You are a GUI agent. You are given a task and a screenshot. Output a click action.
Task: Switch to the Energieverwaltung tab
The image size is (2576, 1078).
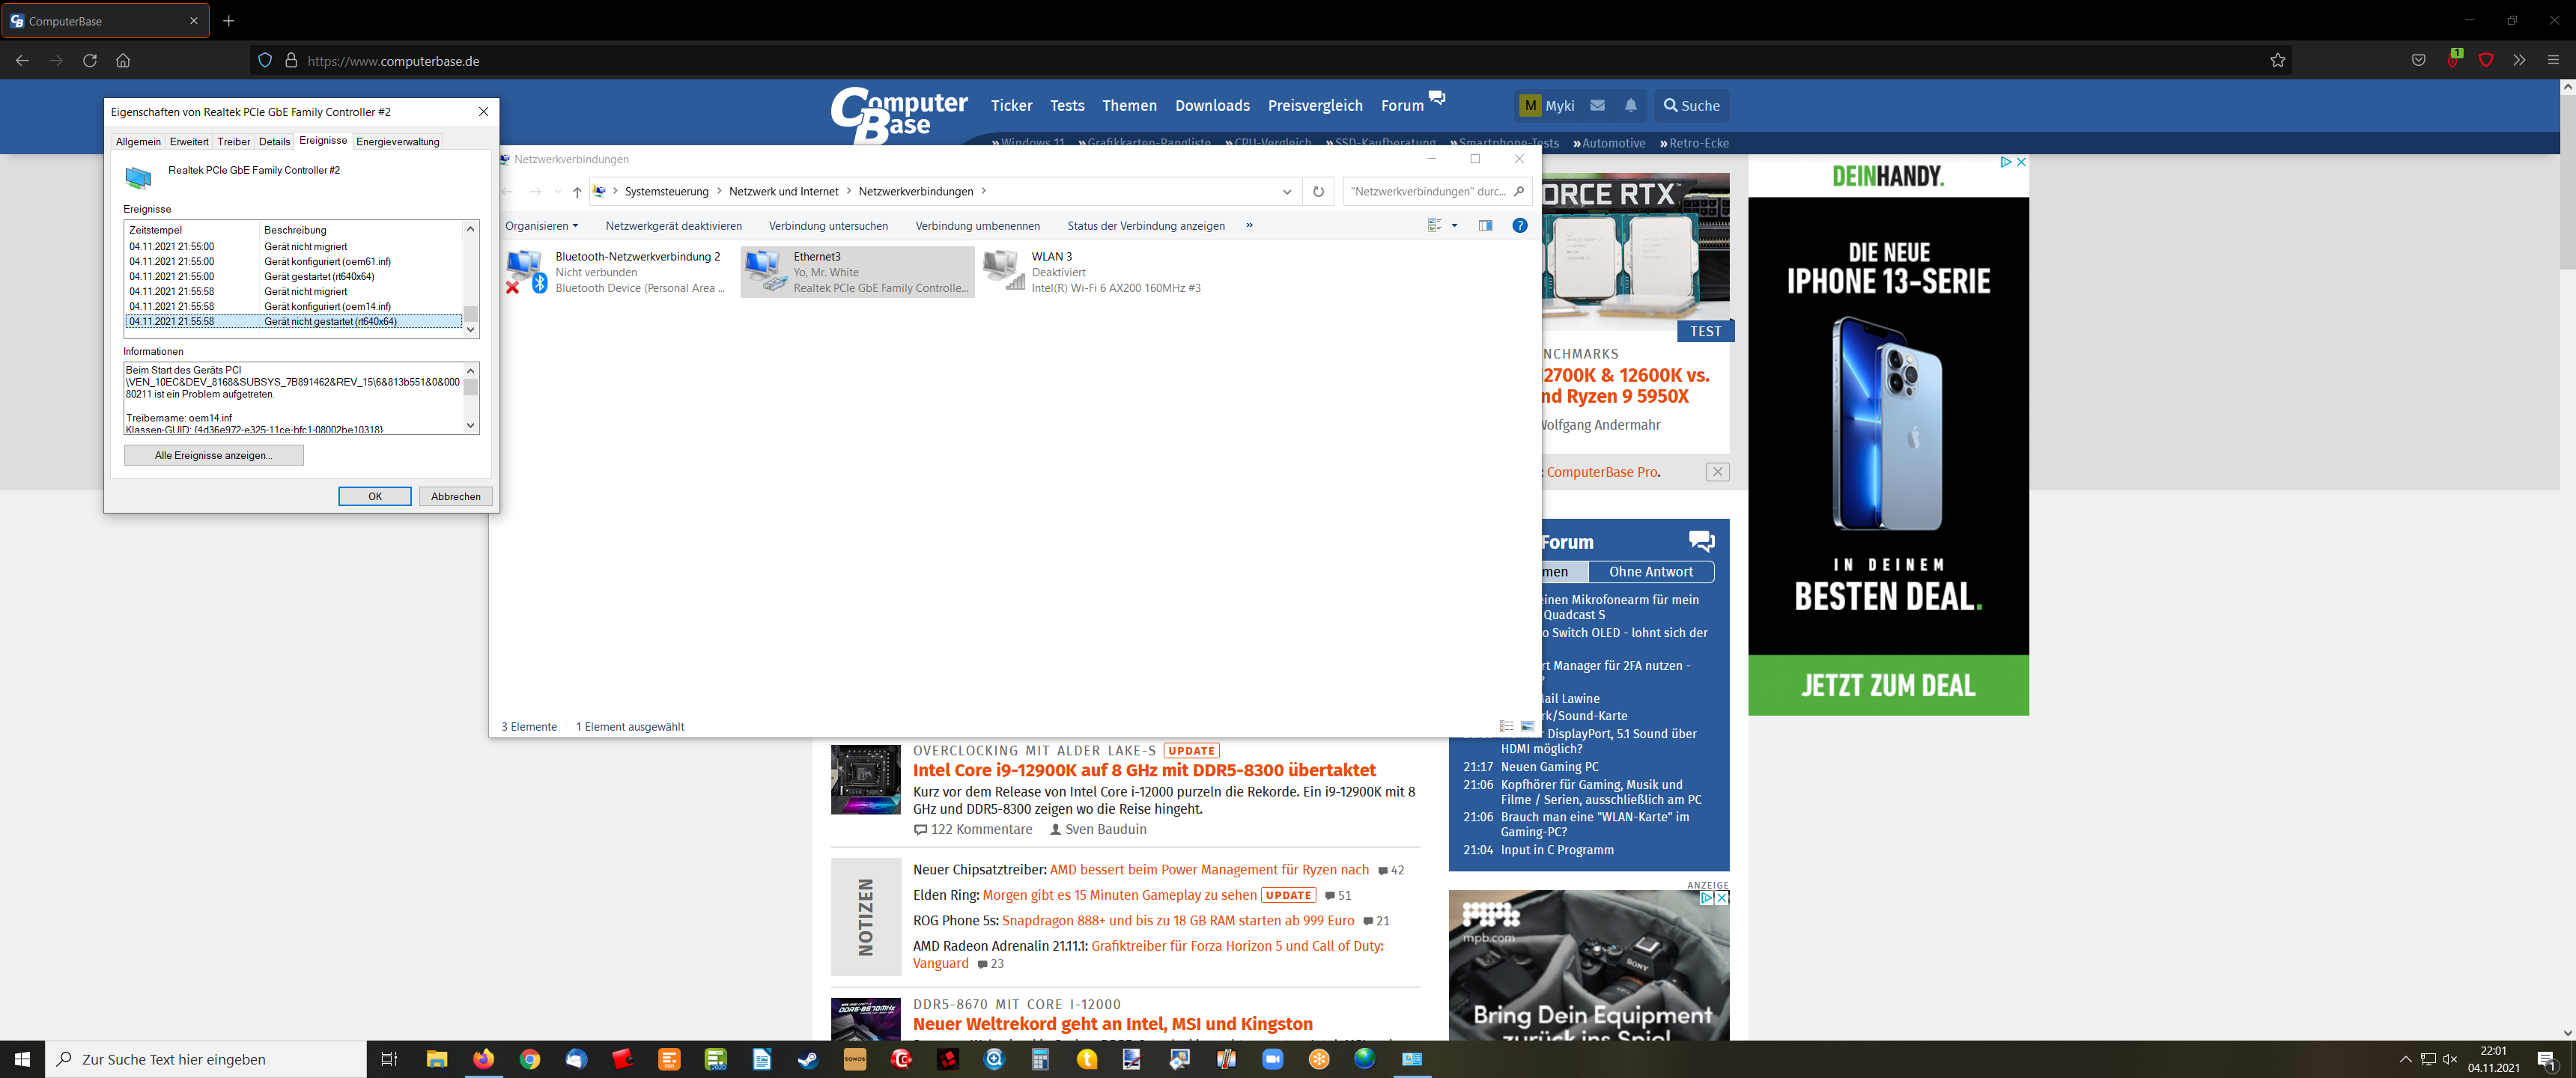point(398,141)
